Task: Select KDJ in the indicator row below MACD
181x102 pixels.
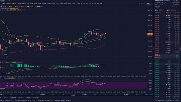Action: click(42, 76)
